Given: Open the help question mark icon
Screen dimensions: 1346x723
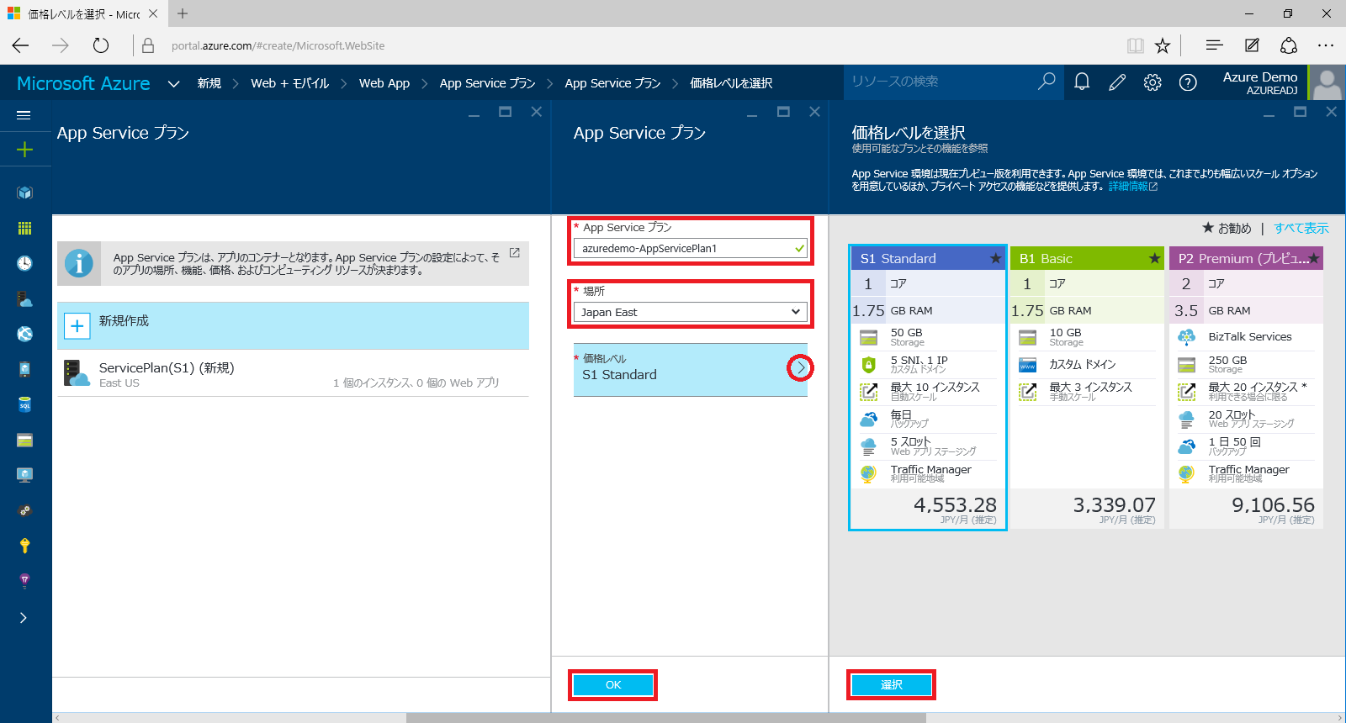Looking at the screenshot, I should 1188,82.
